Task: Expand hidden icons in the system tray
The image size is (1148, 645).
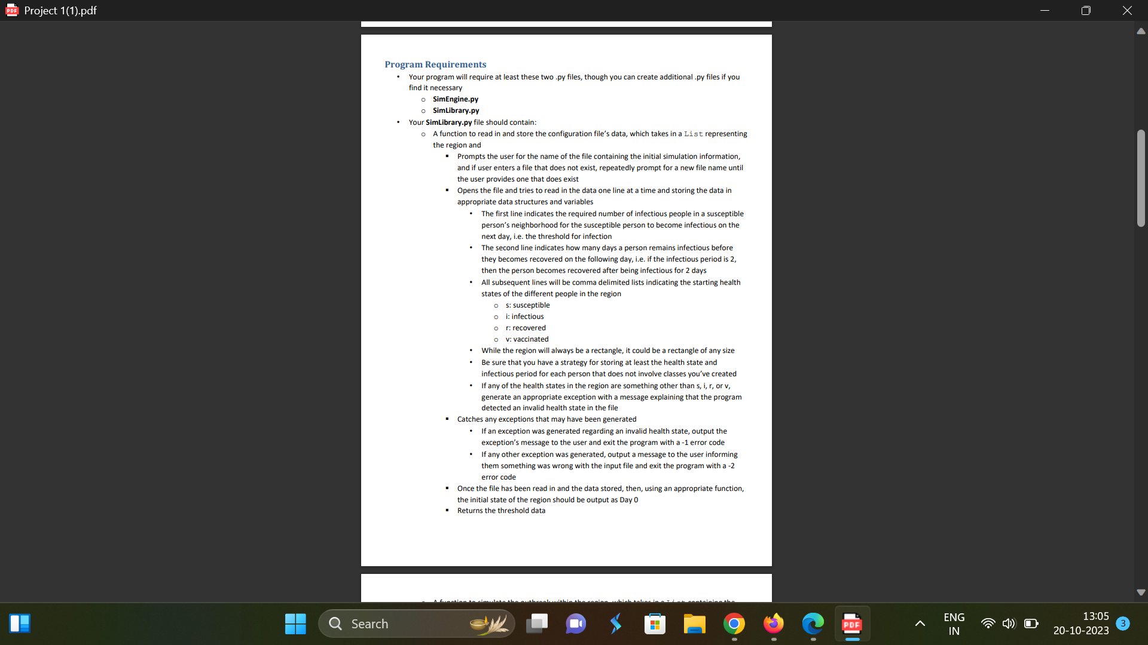Action: tap(920, 623)
